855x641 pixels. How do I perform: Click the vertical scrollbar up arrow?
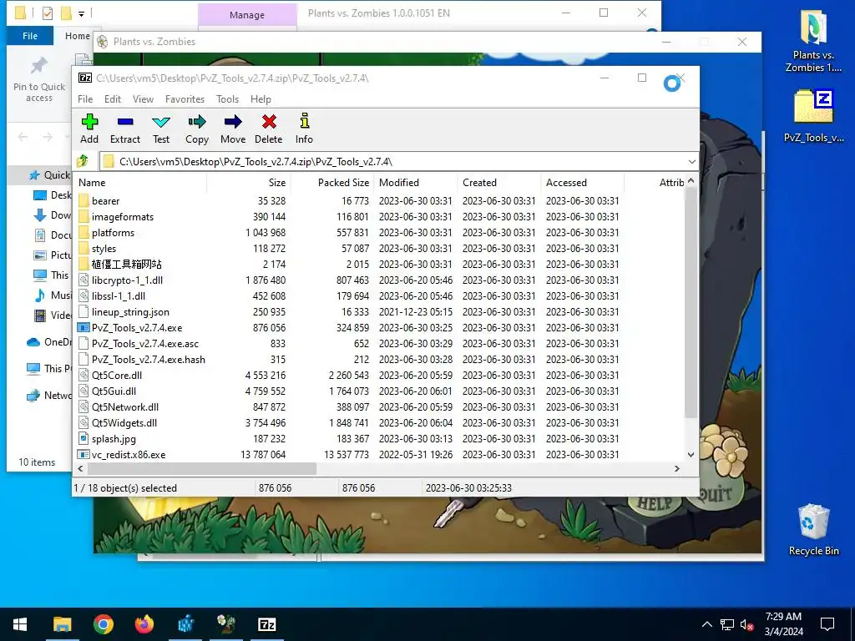(691, 180)
